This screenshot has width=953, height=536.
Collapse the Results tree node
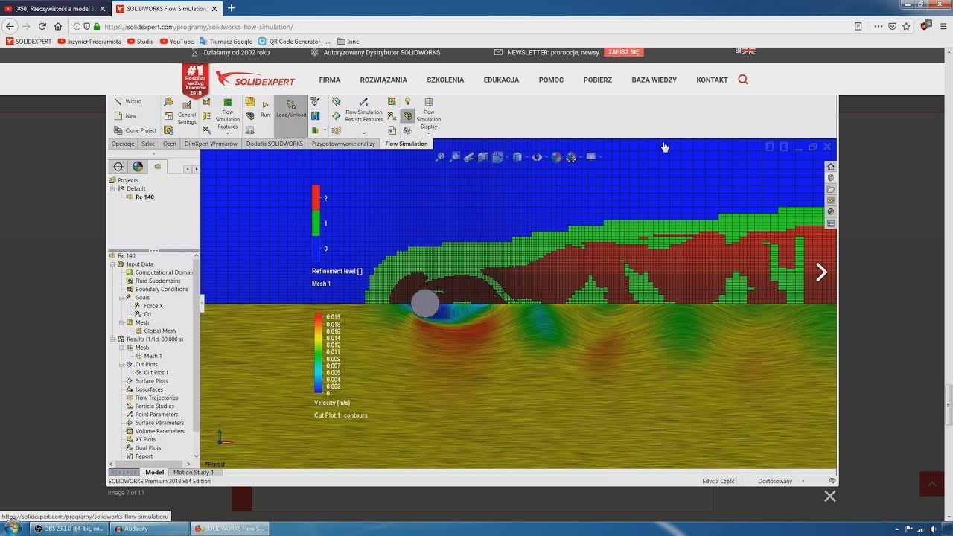[x=112, y=339]
